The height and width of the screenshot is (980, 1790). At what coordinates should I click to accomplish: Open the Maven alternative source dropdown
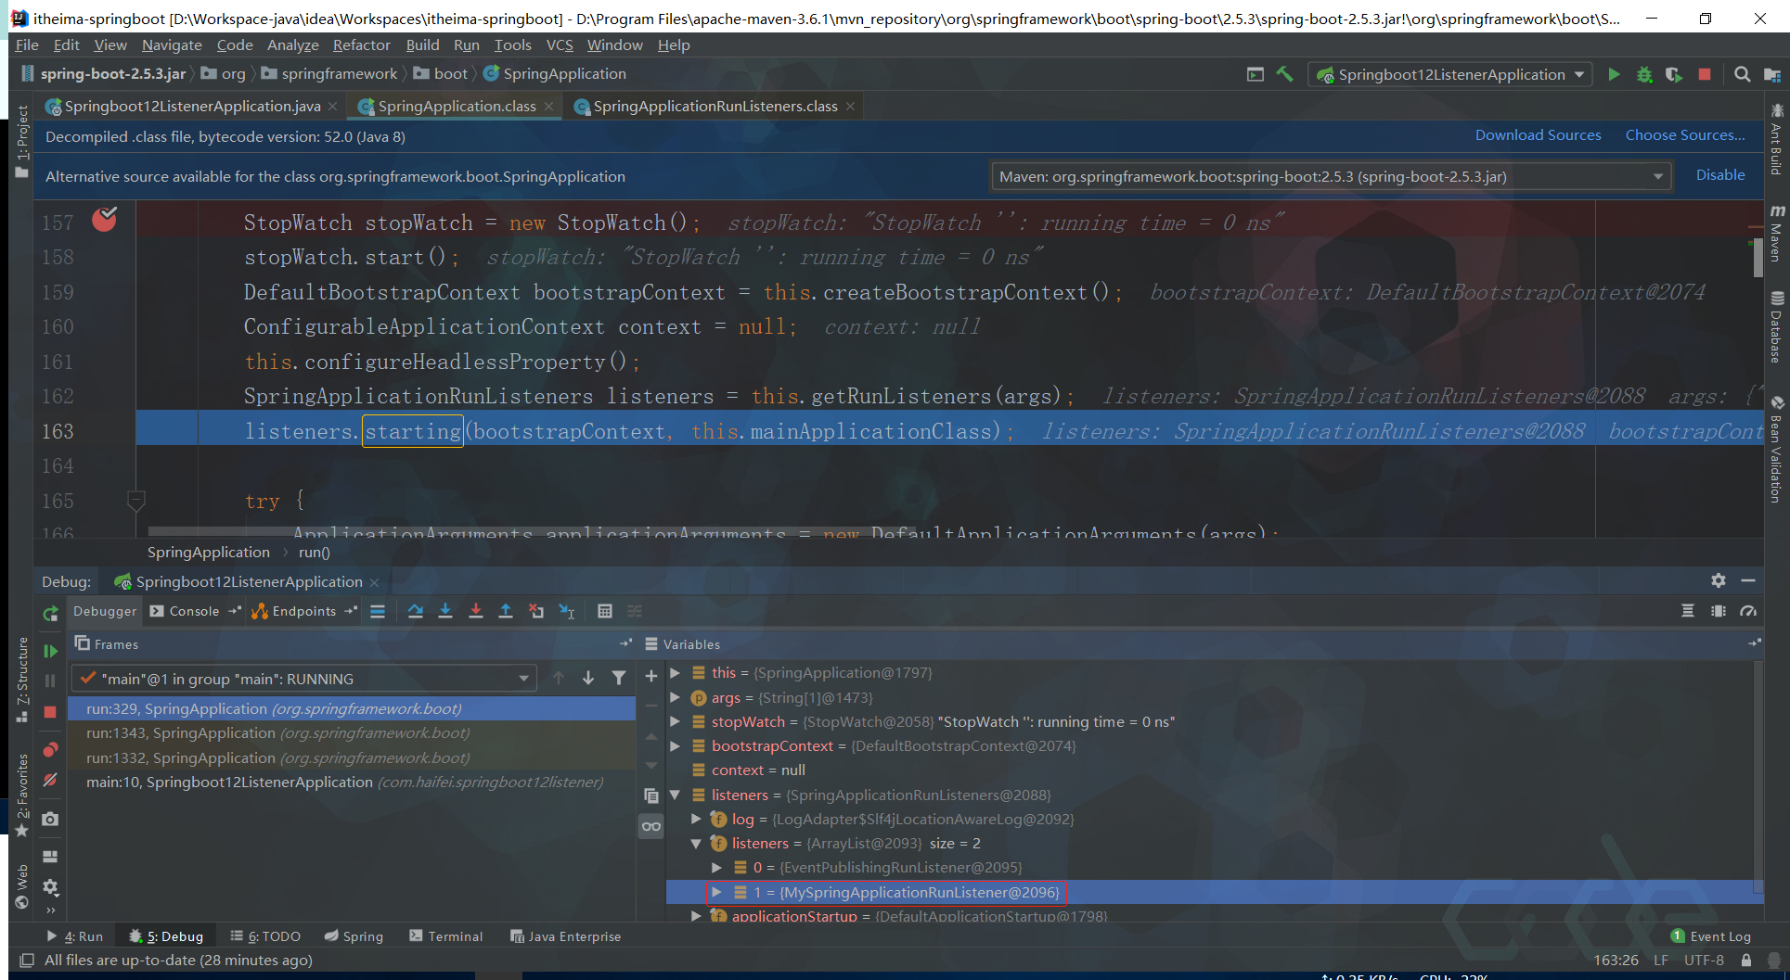1332,176
